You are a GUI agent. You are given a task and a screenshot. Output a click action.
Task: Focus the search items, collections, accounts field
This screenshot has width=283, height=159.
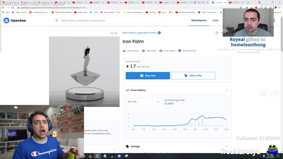110,21
